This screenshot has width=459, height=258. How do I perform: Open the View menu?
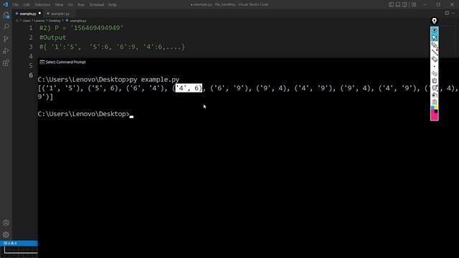click(x=59, y=5)
